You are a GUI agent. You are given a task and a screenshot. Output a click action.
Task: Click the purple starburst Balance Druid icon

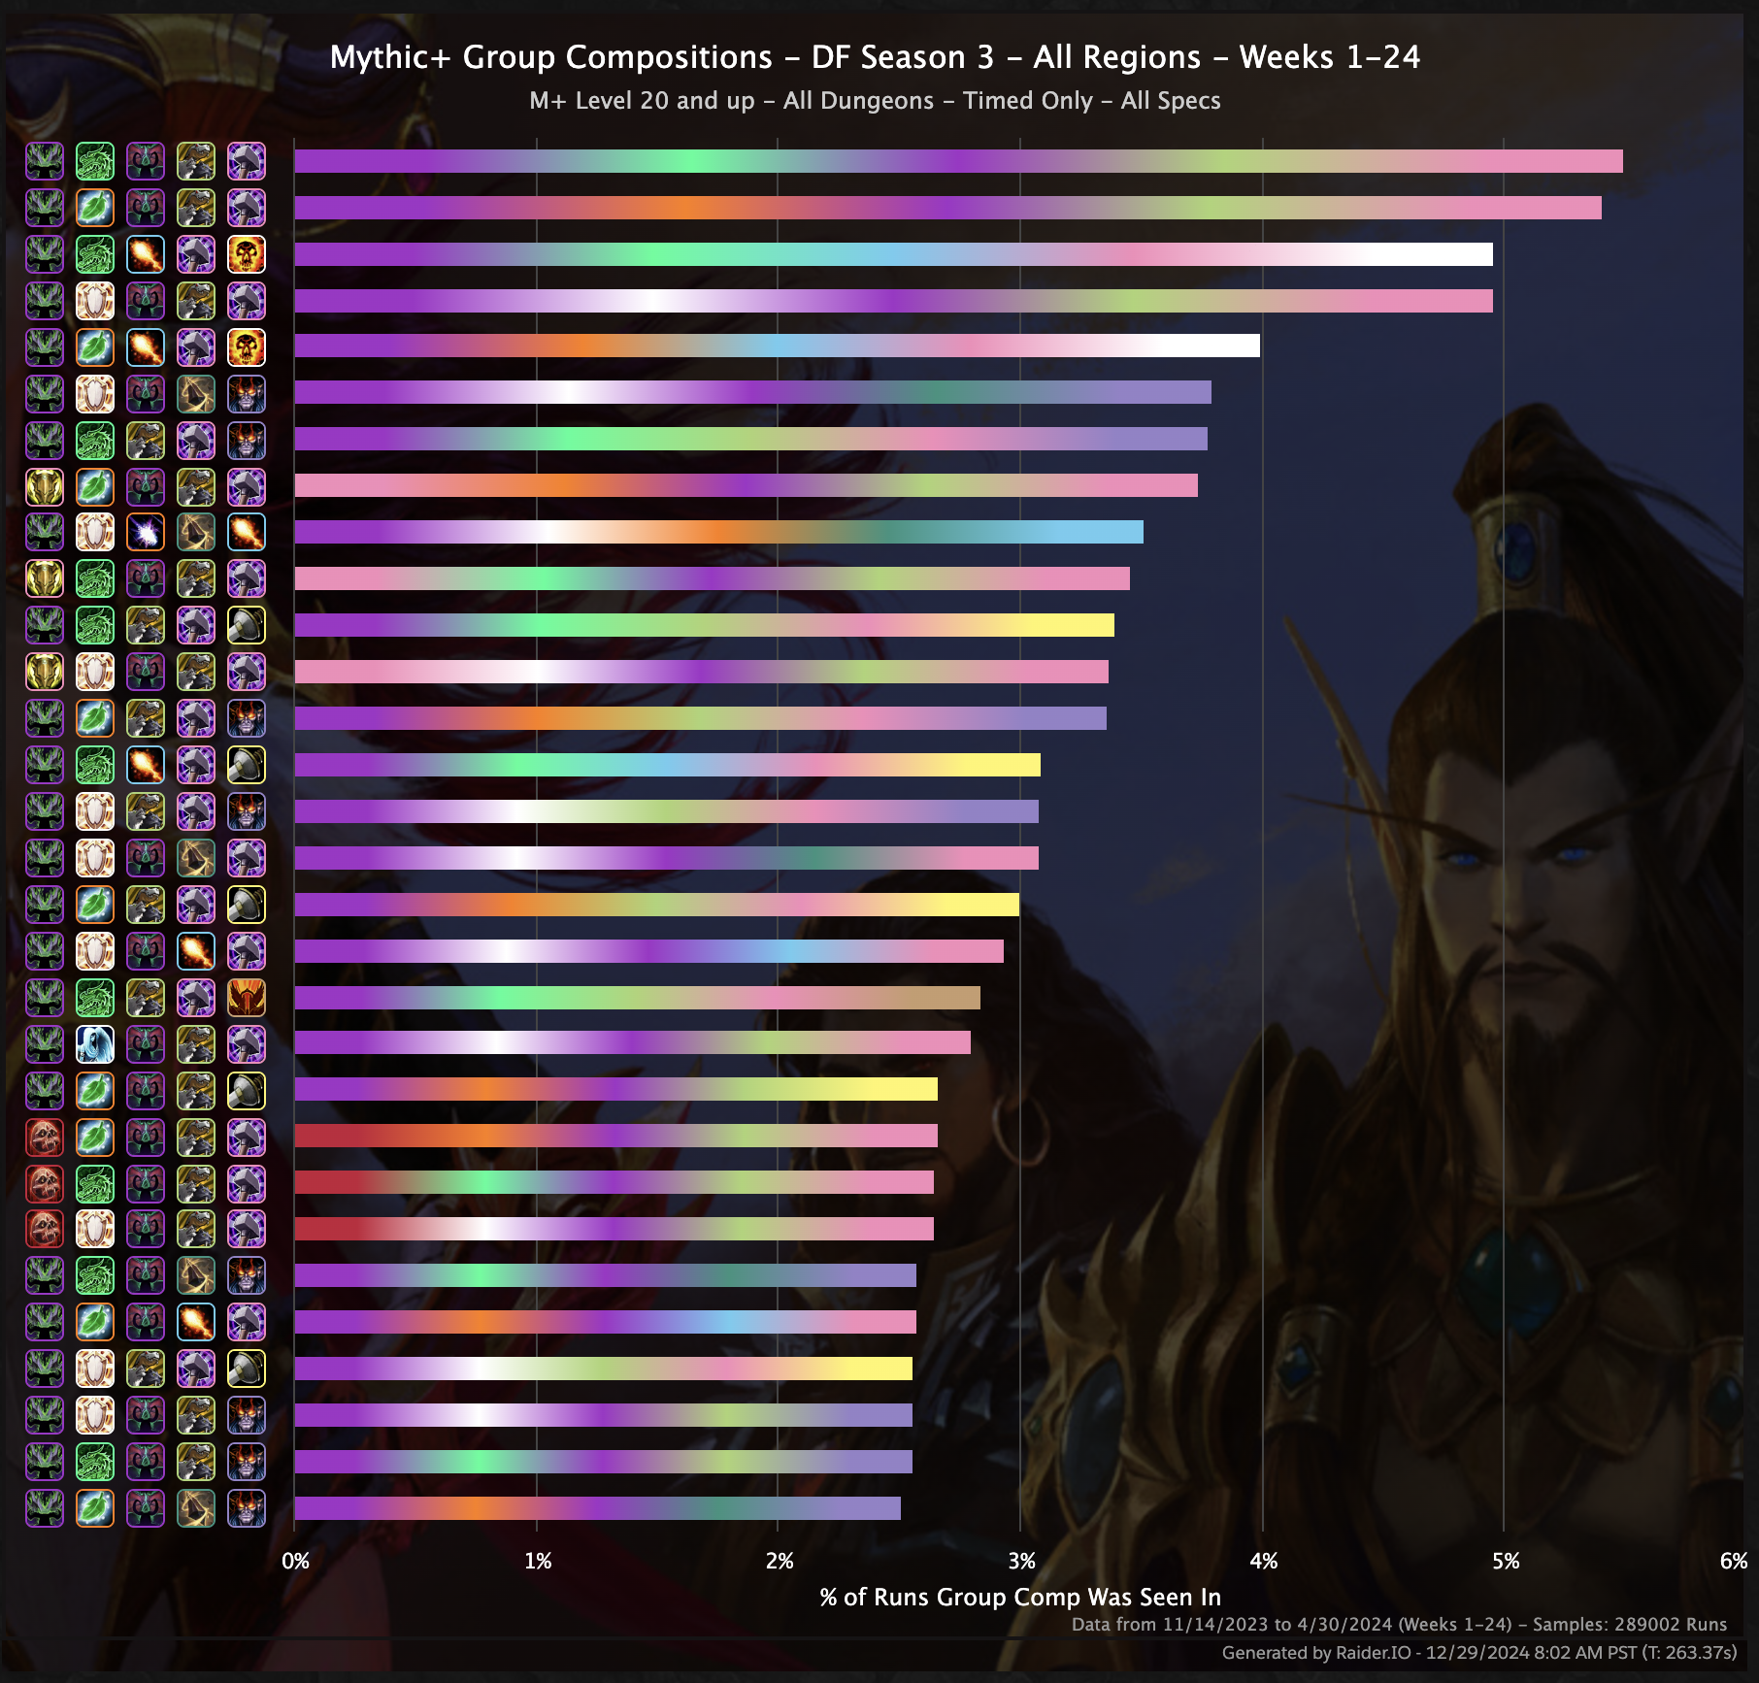146,532
